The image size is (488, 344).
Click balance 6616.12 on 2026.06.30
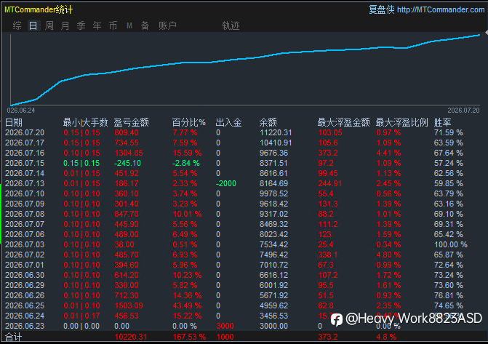tap(273, 275)
